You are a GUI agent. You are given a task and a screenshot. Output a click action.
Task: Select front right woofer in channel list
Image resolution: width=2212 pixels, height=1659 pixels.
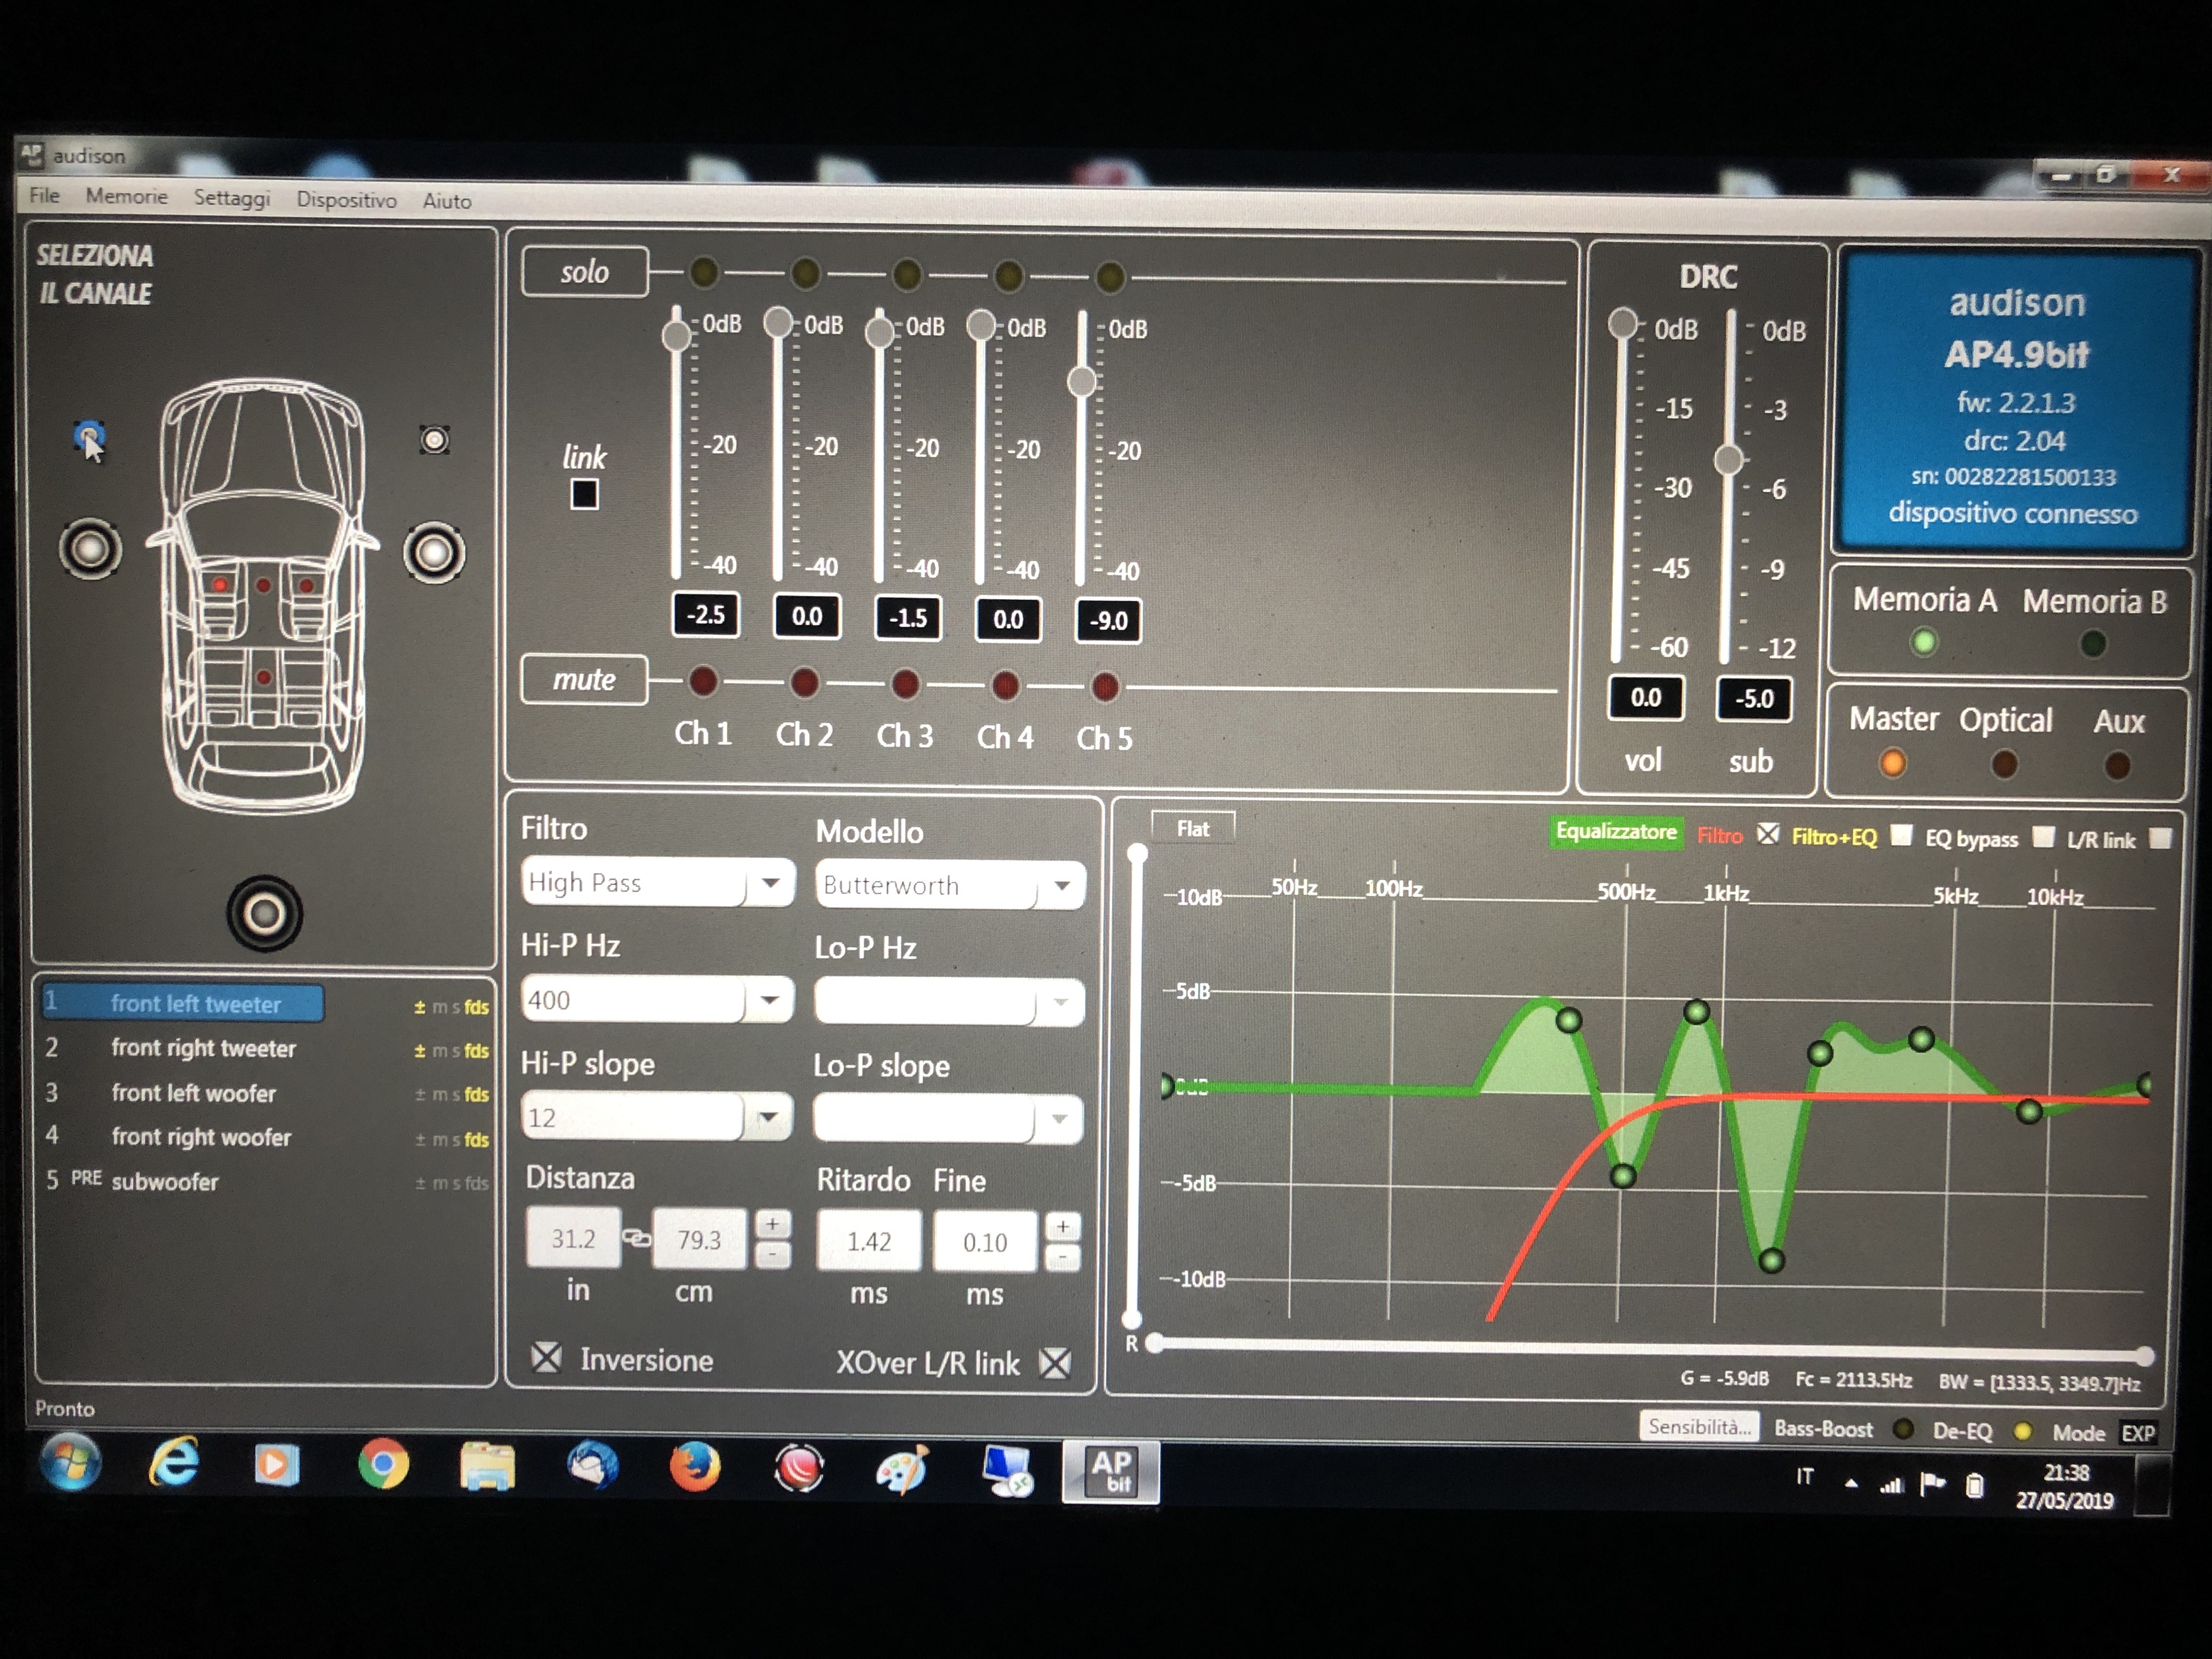[201, 1137]
